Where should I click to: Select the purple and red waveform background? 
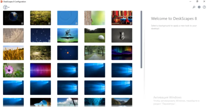coord(40,70)
